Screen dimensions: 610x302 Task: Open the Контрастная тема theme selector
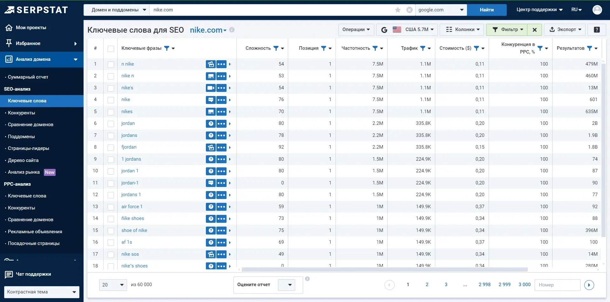click(42, 292)
